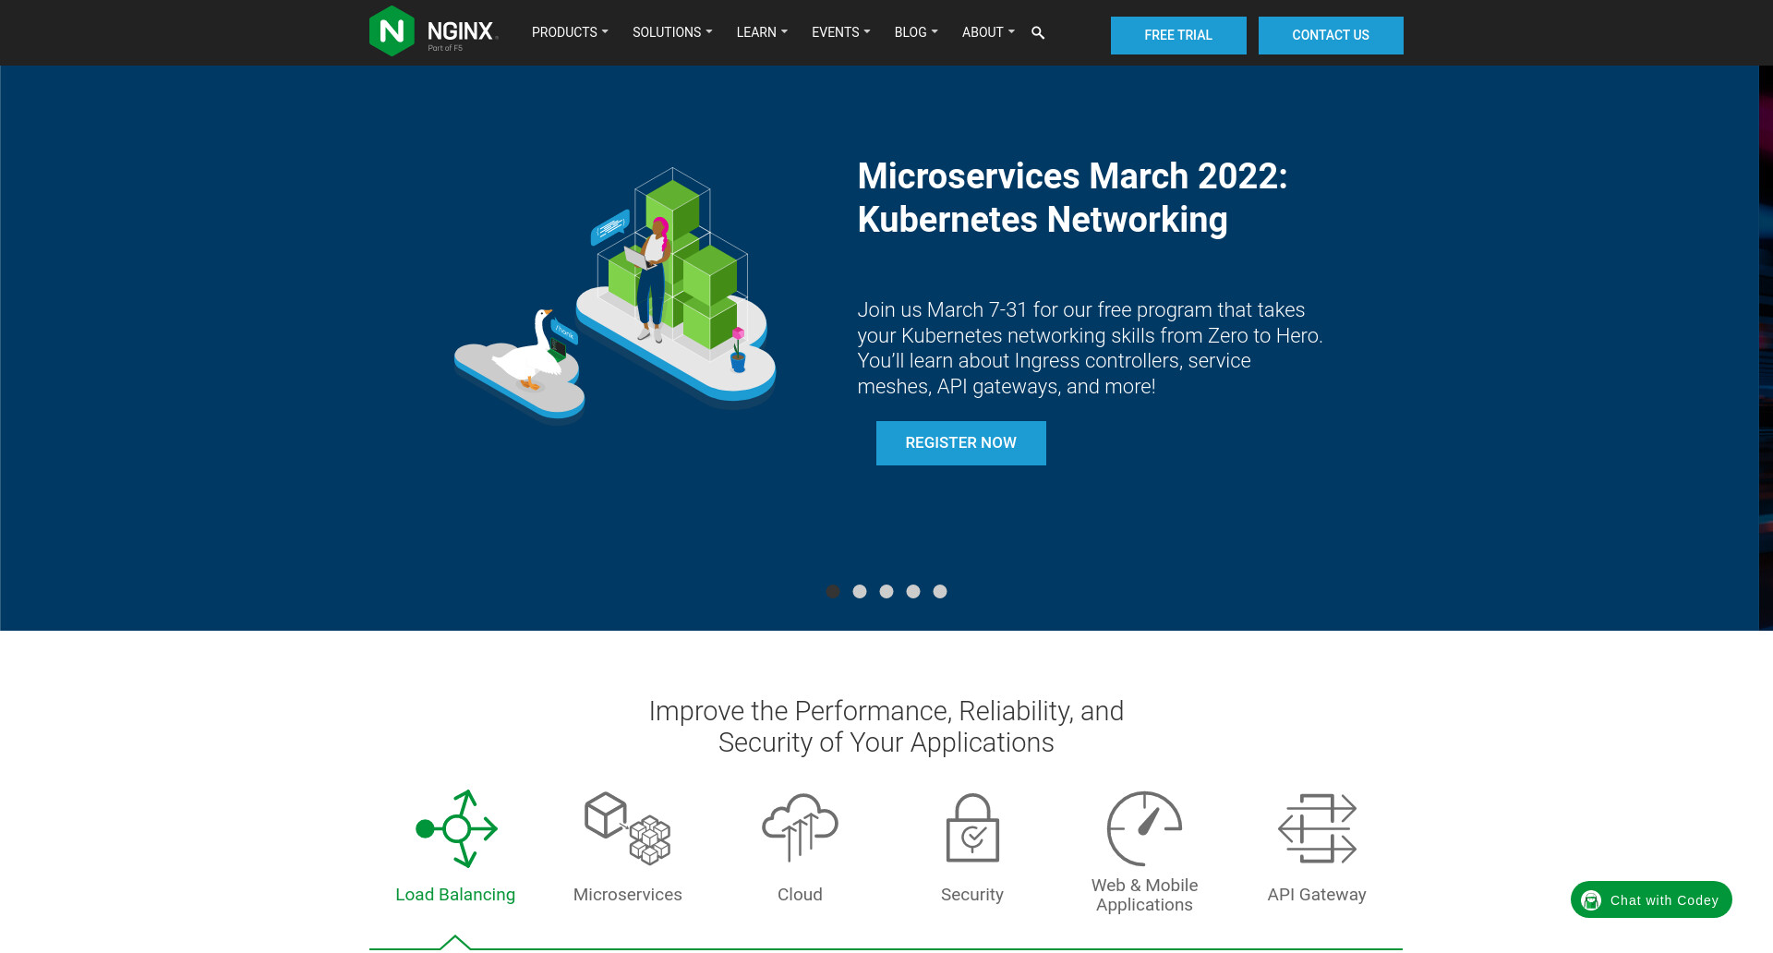Viewport: 1773px width, 953px height.
Task: Click Register Now button
Action: [961, 443]
